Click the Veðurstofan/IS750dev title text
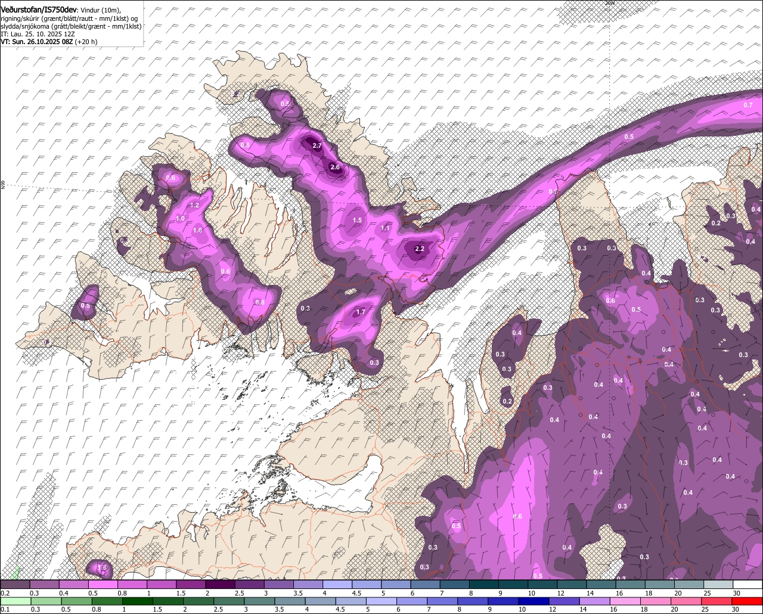 click(x=39, y=10)
